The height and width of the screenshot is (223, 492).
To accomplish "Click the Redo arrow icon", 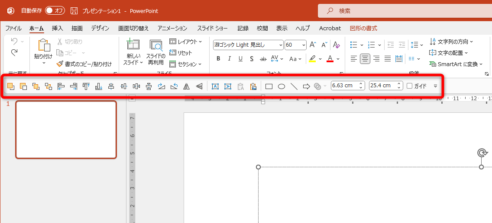I will [14, 53].
